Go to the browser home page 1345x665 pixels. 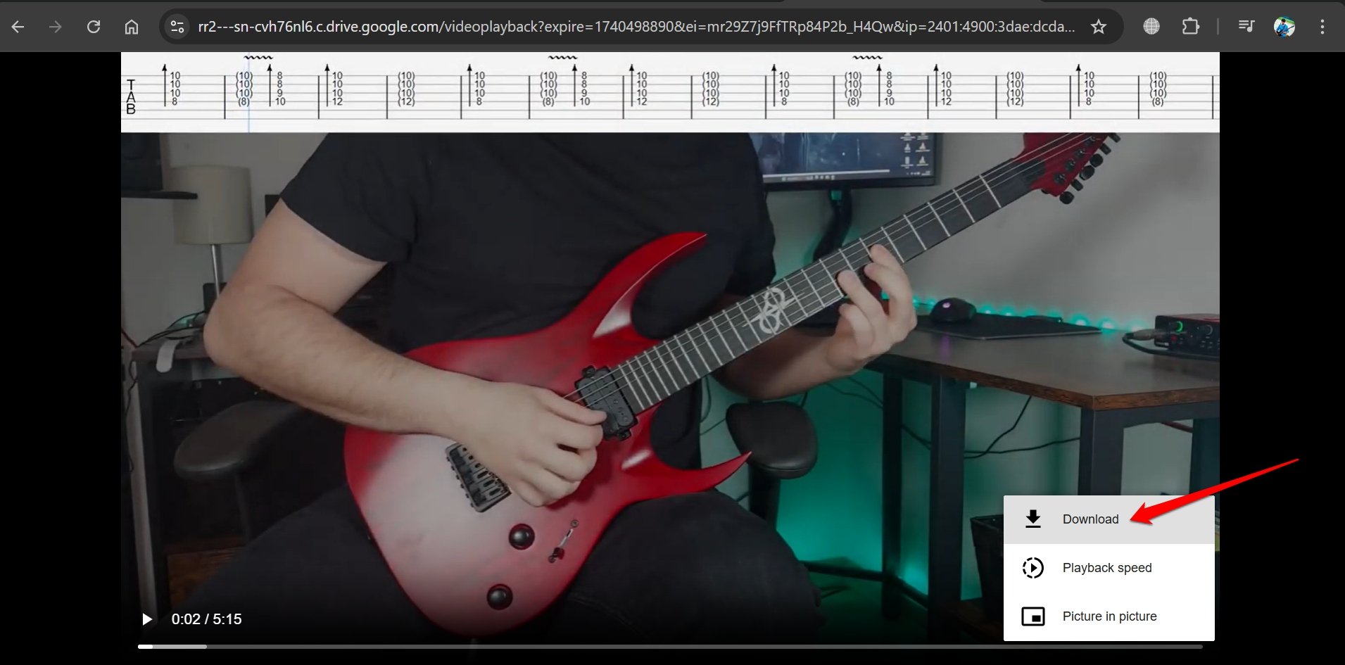132,27
